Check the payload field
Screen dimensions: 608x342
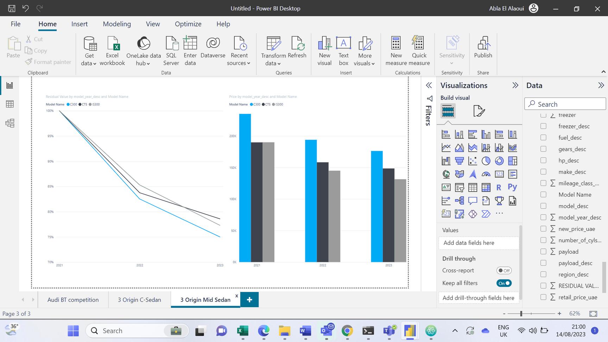[x=543, y=252]
